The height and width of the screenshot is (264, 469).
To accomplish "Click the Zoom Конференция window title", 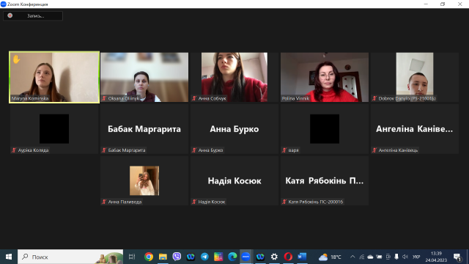I will point(28,4).
